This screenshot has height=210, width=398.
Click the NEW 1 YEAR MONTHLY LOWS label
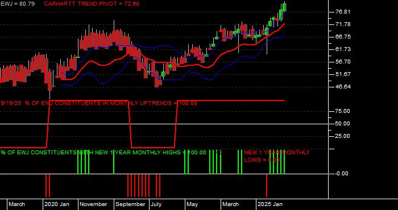tap(277, 156)
